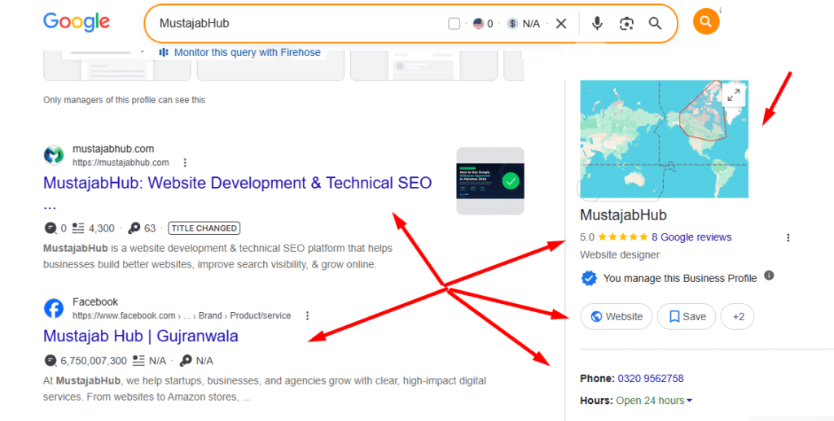Open business profile more options menu

[788, 238]
